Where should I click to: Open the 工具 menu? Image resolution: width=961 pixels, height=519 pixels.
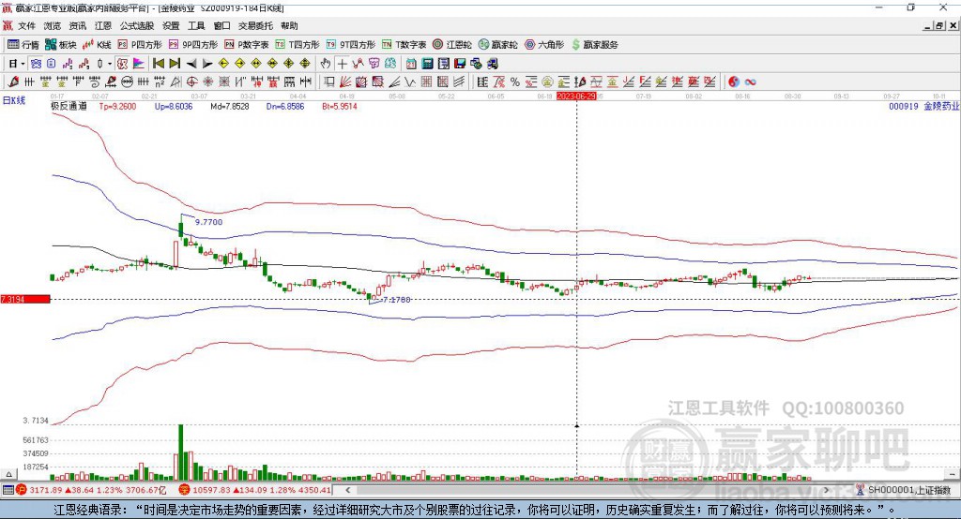196,25
